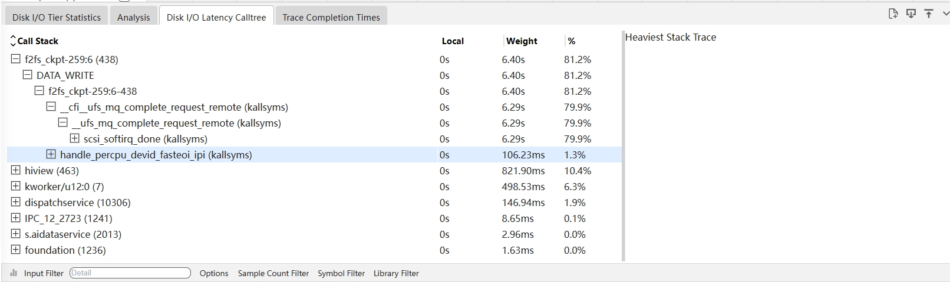Sort by the Weight column header
The height and width of the screenshot is (282, 950).
522,41
